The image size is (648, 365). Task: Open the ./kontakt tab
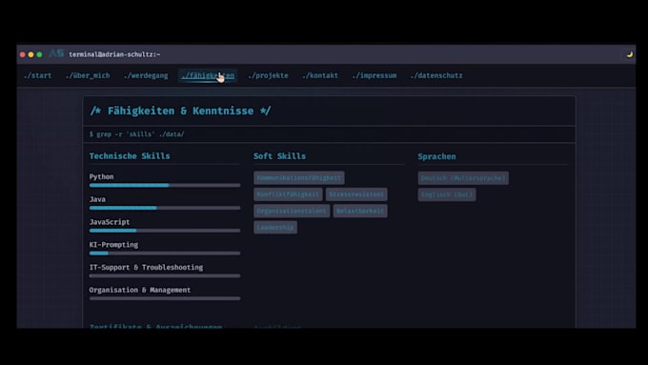(x=320, y=75)
